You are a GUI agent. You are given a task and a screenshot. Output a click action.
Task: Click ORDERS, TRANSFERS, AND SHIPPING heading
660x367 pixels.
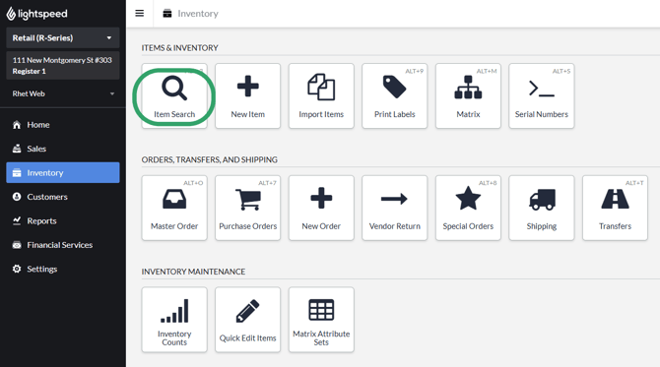[209, 159]
